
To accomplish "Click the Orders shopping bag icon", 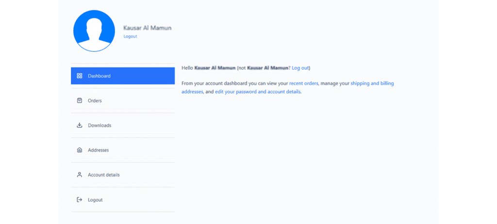I will coord(80,101).
